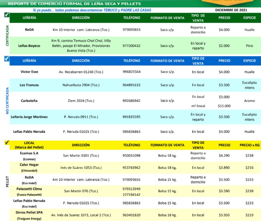Click the slogan mentioning TEMUCO y PADRE LAS CASAS
This screenshot has width=261, height=221.
tap(92, 10)
